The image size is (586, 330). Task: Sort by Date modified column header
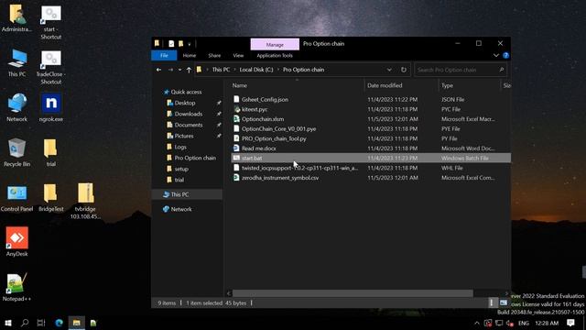(385, 85)
